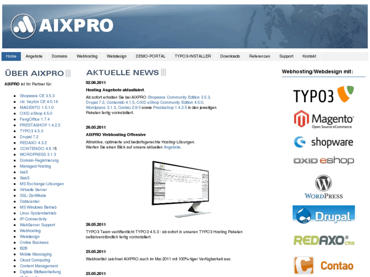Screen dimensions: 370x277
Task: Open the Angebote menu item
Action: pos(34,56)
